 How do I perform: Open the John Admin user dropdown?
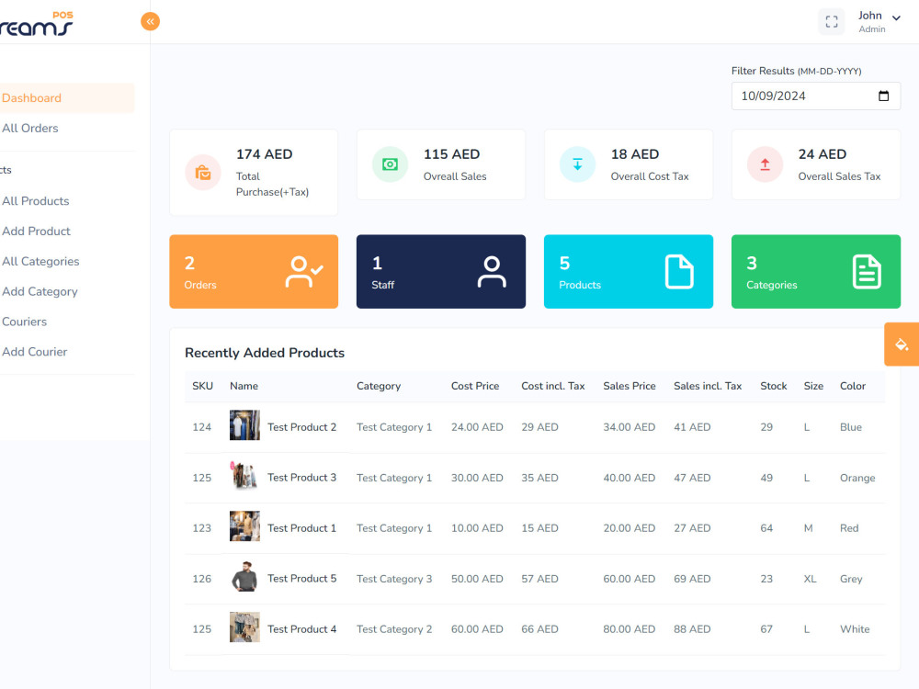tap(879, 22)
